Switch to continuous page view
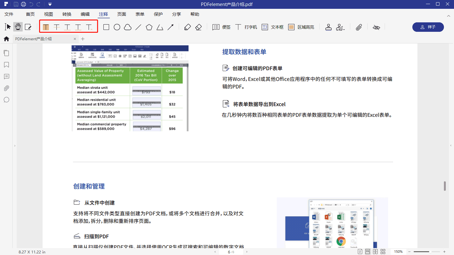 [368, 252]
